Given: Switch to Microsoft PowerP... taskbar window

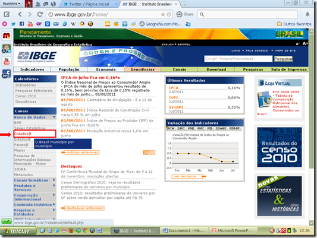Looking at the screenshot, I should click(234, 230).
